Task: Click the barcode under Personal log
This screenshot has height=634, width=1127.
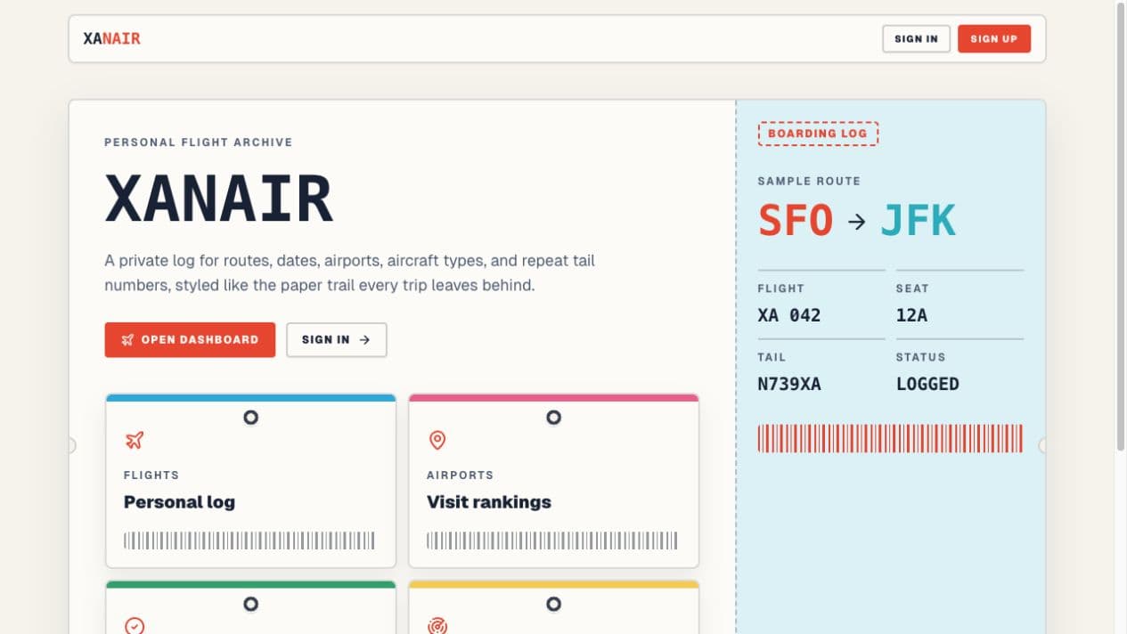Action: pos(249,541)
